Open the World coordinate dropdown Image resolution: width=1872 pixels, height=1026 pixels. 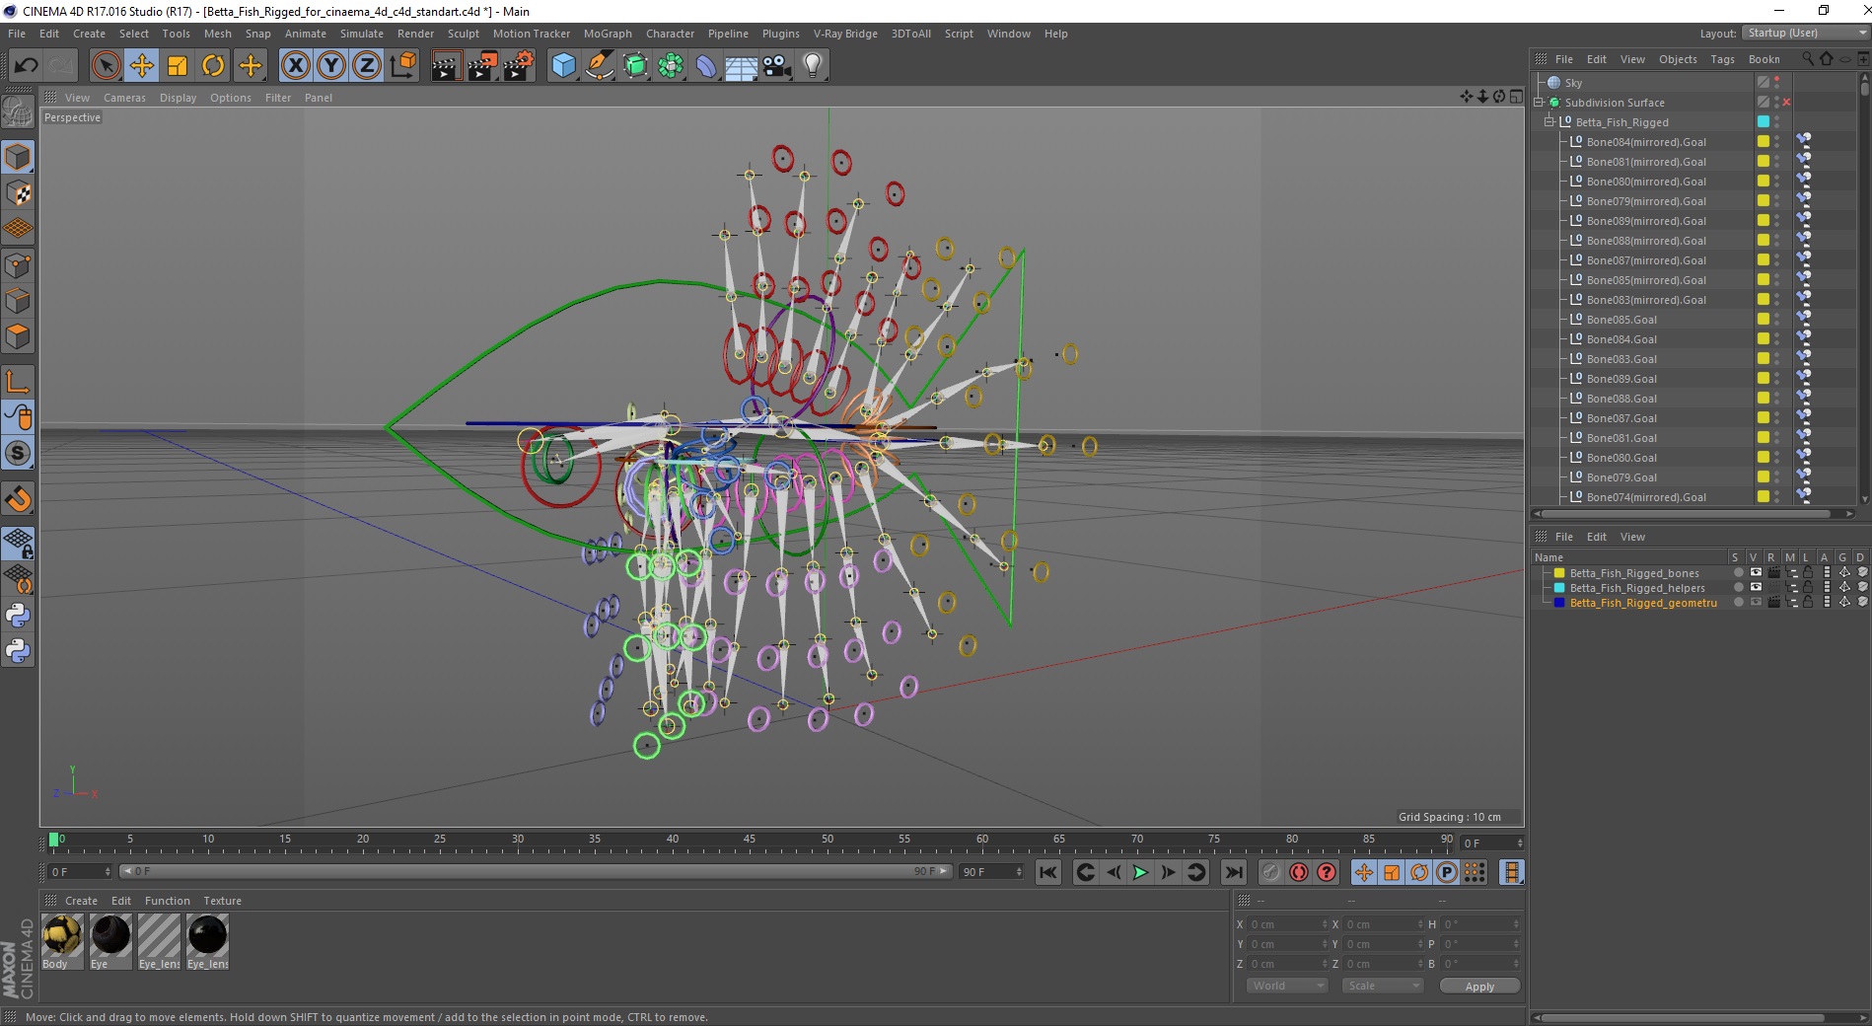pyautogui.click(x=1287, y=986)
